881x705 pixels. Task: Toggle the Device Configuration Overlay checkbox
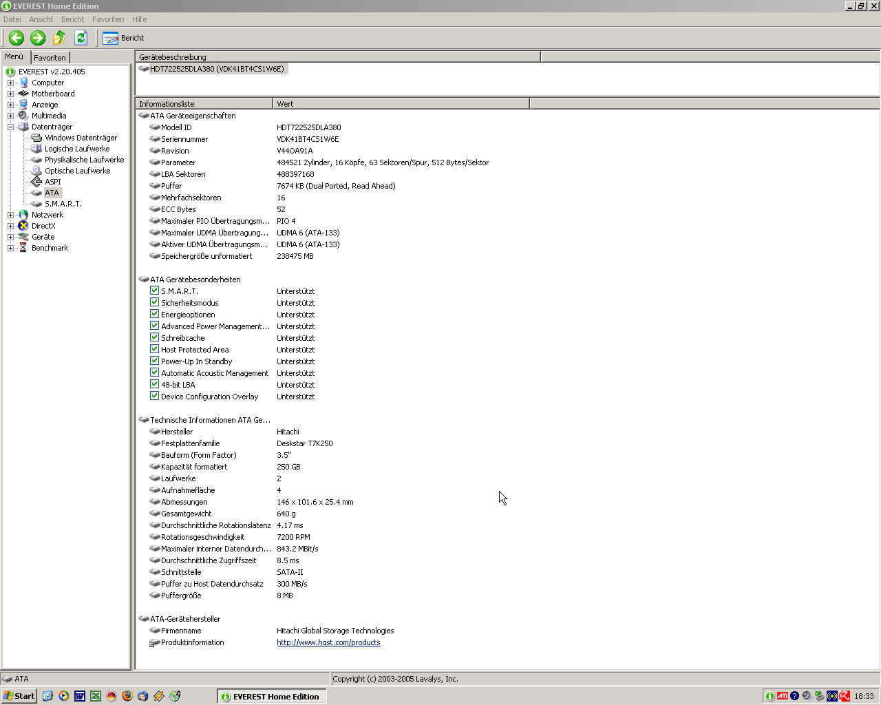pyautogui.click(x=154, y=396)
